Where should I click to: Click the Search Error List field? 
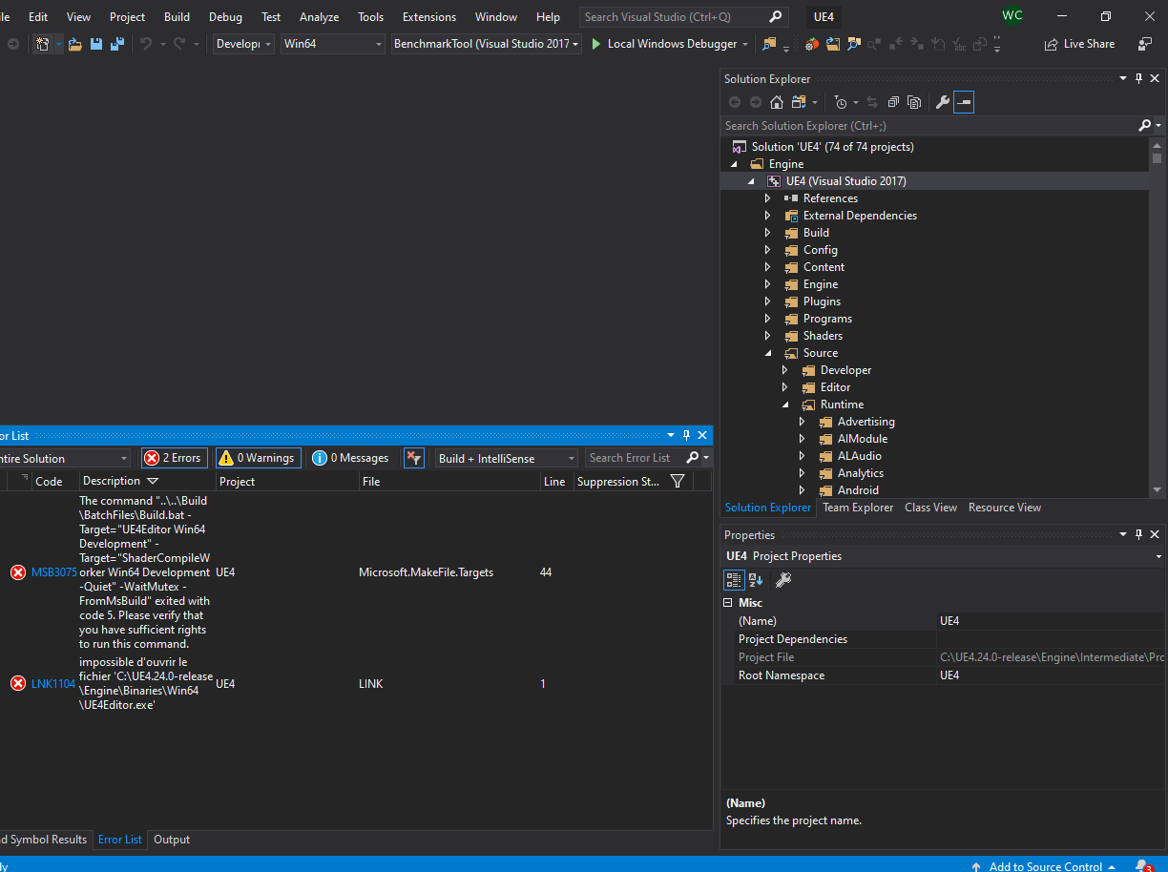634,458
